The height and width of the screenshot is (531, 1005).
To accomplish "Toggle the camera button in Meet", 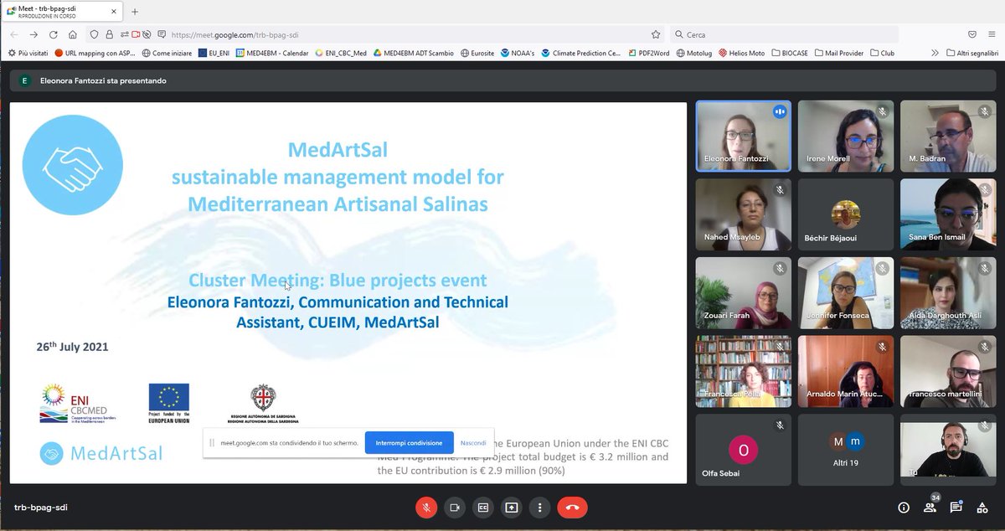I will tap(455, 508).
